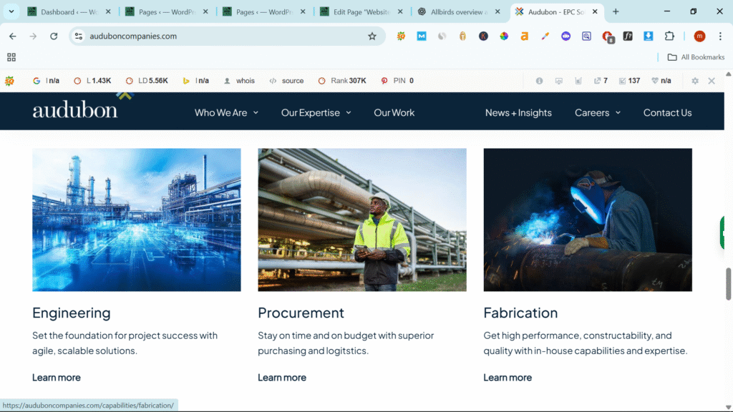Click the Procurement worker image

[x=362, y=220]
